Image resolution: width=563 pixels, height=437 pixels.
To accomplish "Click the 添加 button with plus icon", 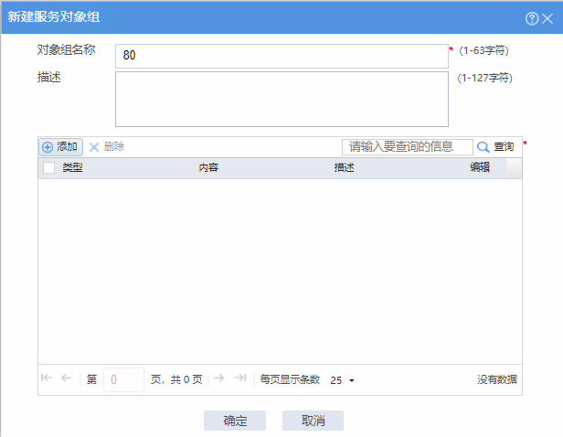I will (x=60, y=146).
